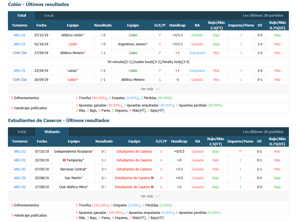Click result 3-2 for Lanús match
The image size is (296, 222).
click(x=103, y=71)
